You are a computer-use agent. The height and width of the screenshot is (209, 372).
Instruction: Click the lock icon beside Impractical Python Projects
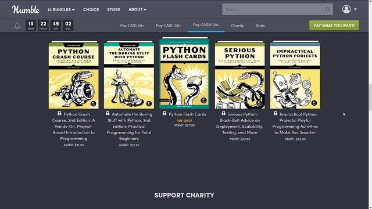276,113
